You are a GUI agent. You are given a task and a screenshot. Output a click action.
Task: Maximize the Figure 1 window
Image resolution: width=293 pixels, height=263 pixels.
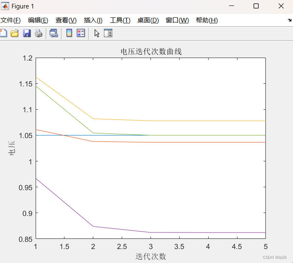(256, 6)
